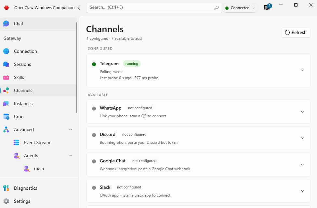Click the sidebar vertical scrollbar
This screenshot has height=208, width=317.
(x=77, y=67)
